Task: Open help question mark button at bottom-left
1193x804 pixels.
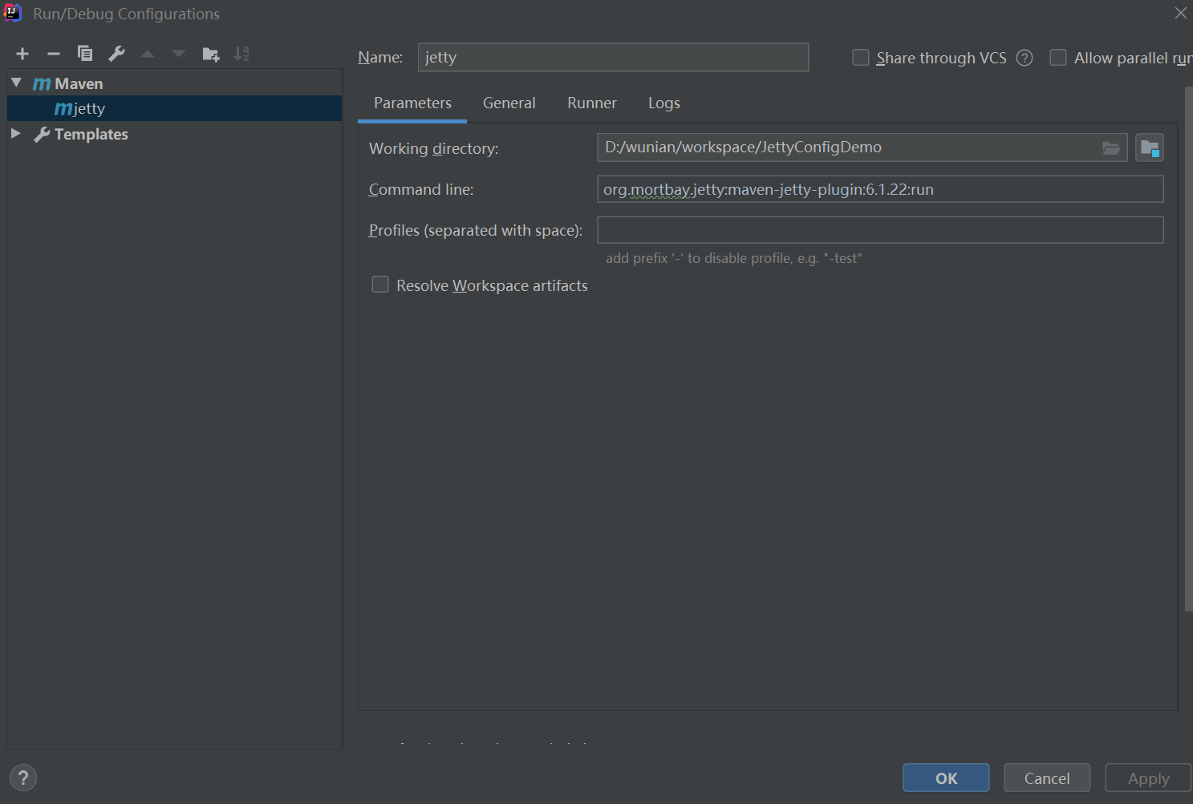Action: [23, 778]
